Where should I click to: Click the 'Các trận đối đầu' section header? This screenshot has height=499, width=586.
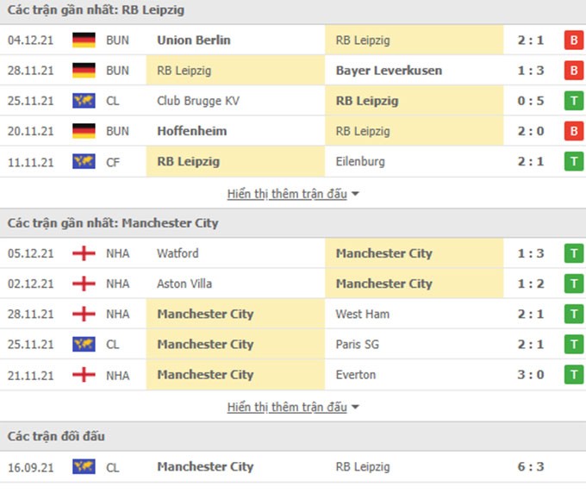click(x=56, y=436)
